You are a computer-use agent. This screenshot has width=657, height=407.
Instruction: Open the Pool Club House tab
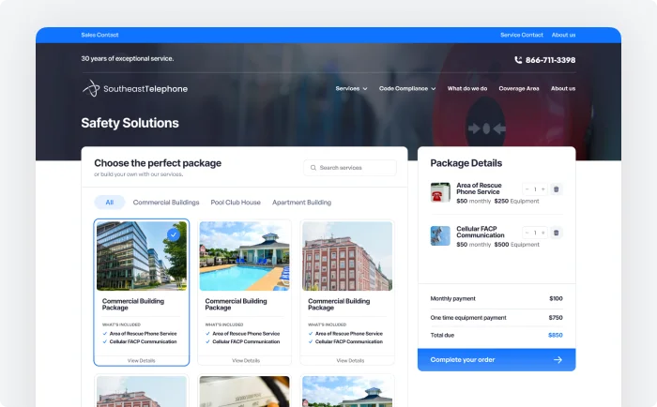pyautogui.click(x=236, y=202)
